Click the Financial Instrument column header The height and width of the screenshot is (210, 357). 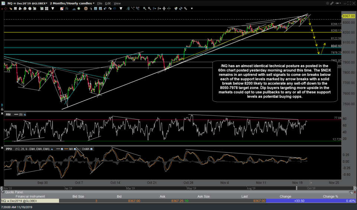point(30,196)
